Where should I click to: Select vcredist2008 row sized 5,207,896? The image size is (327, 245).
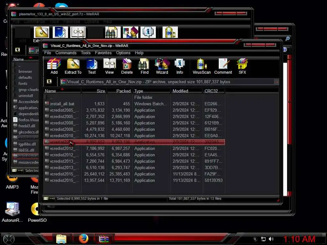134,123
